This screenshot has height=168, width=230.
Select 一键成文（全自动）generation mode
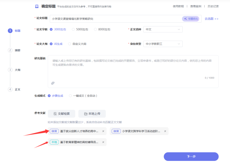(x=83, y=96)
